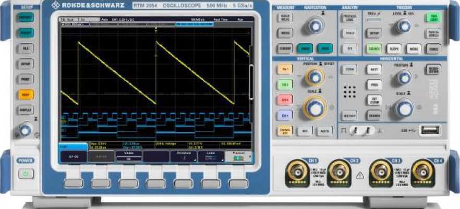This screenshot has height=209, width=460.
Task: Click the white scrollbar at screen right edge
Action: (x=251, y=82)
